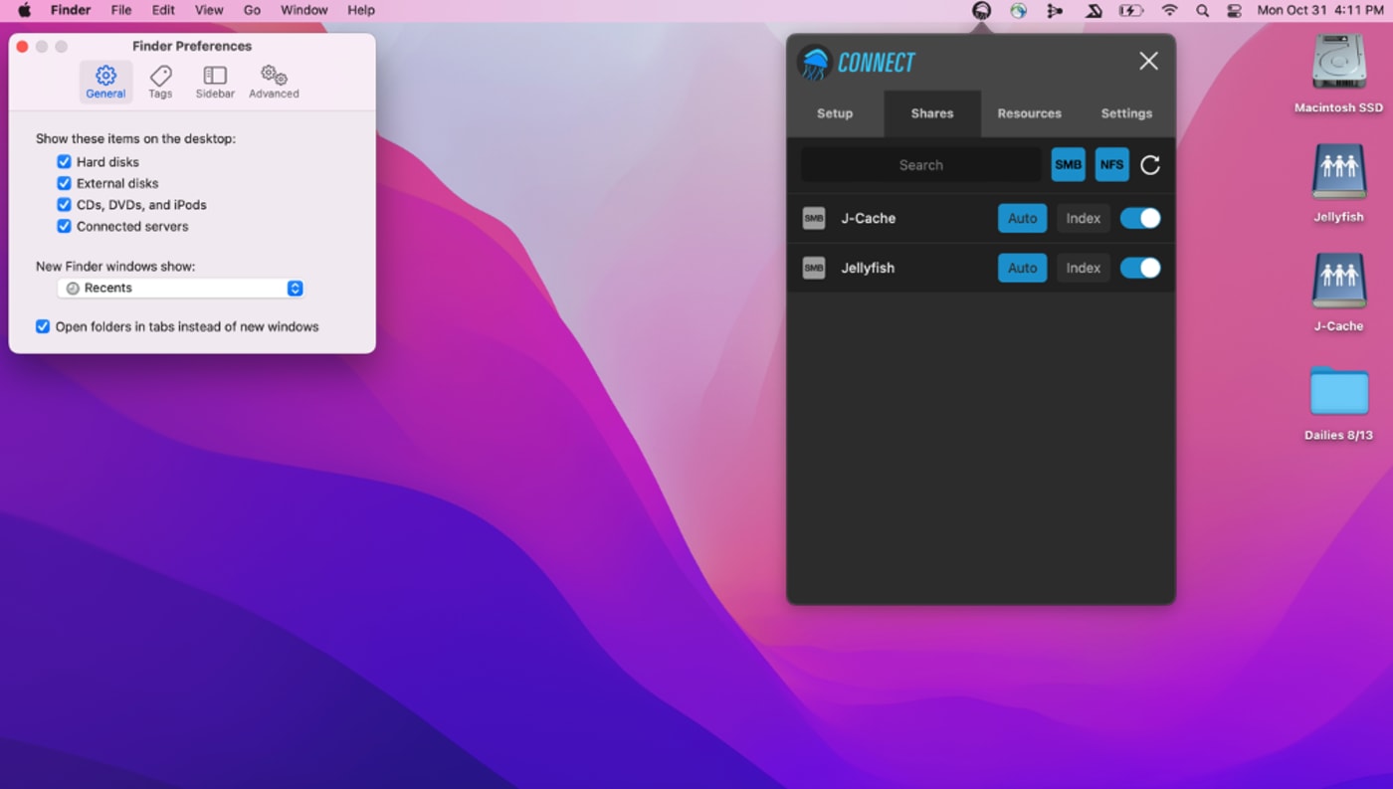
Task: Open the Go menu in menu bar
Action: click(252, 10)
